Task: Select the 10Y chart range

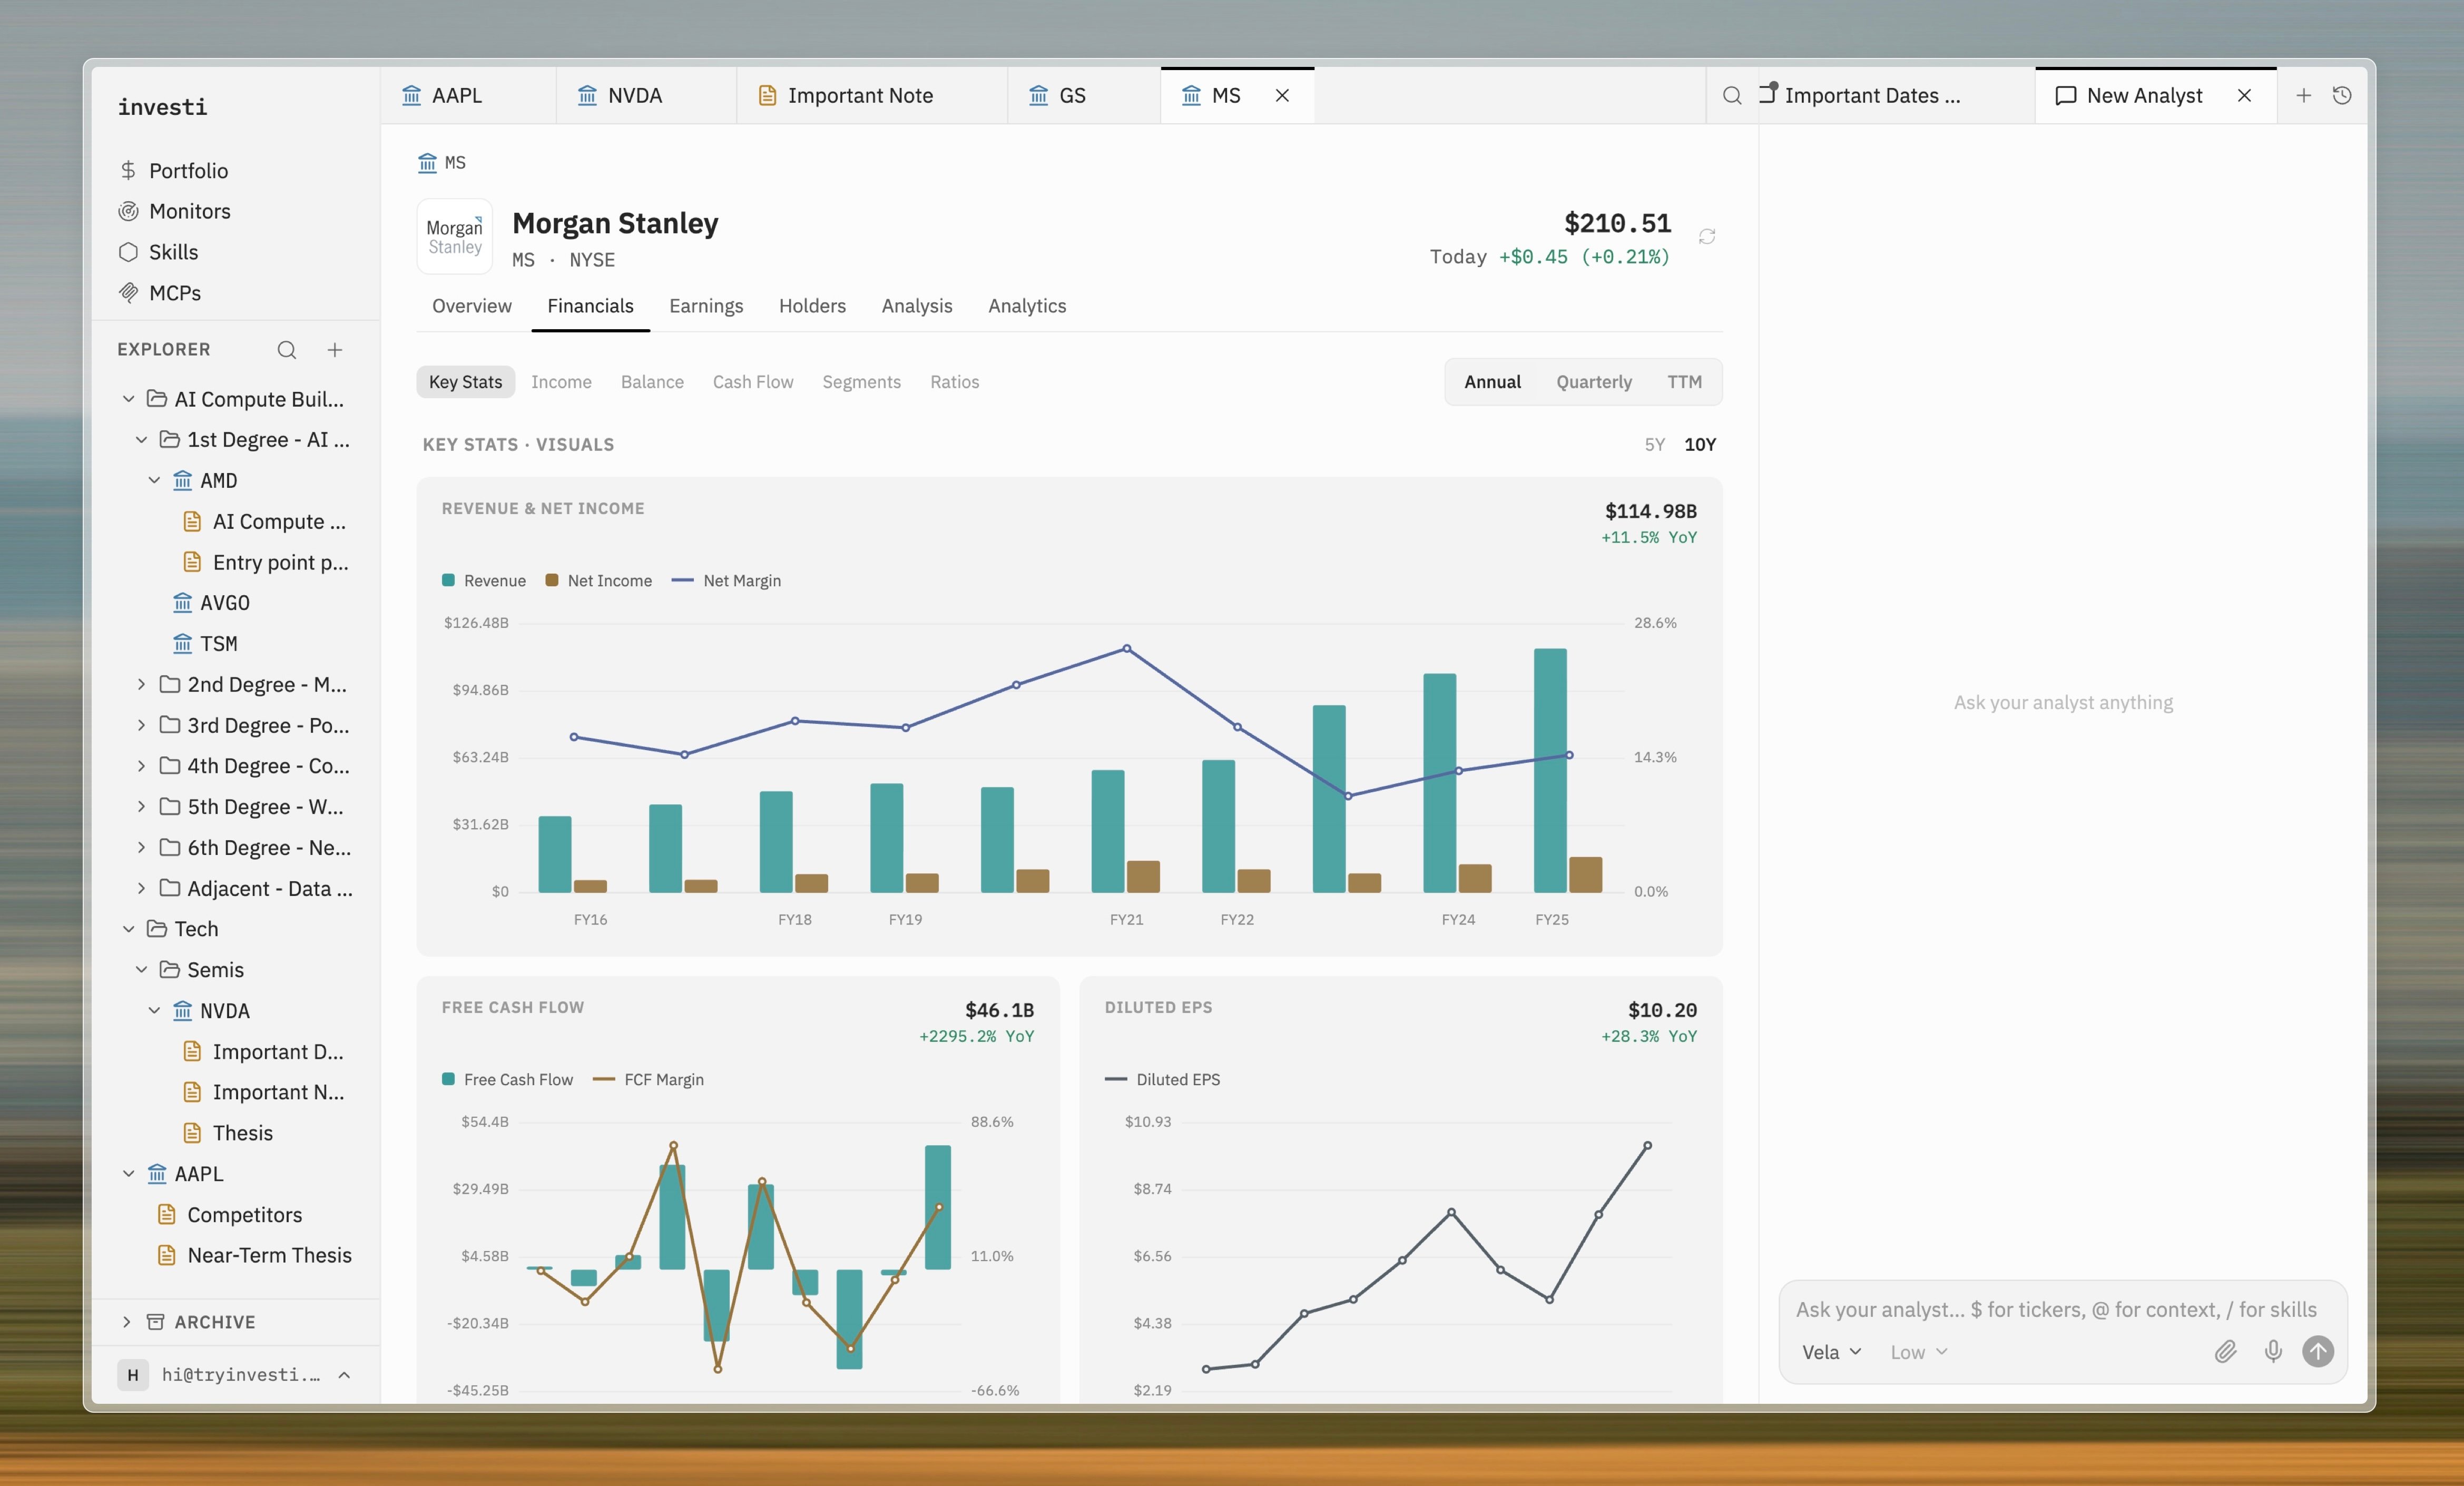Action: click(x=1699, y=444)
